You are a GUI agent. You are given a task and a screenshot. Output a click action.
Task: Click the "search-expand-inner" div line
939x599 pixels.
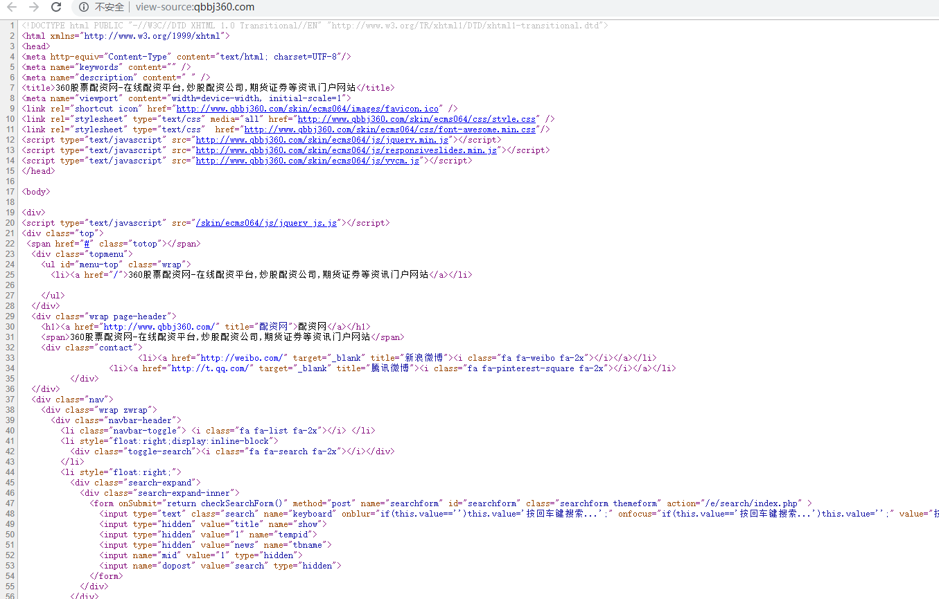(x=159, y=493)
